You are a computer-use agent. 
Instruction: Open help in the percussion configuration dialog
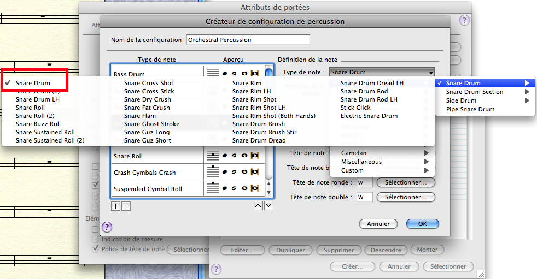click(107, 227)
